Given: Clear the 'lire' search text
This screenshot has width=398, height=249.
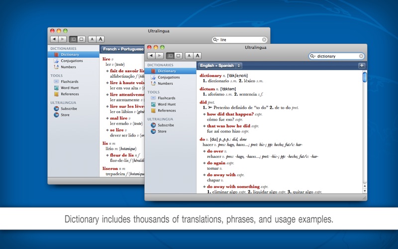Looking at the screenshot, I should coord(264,40).
